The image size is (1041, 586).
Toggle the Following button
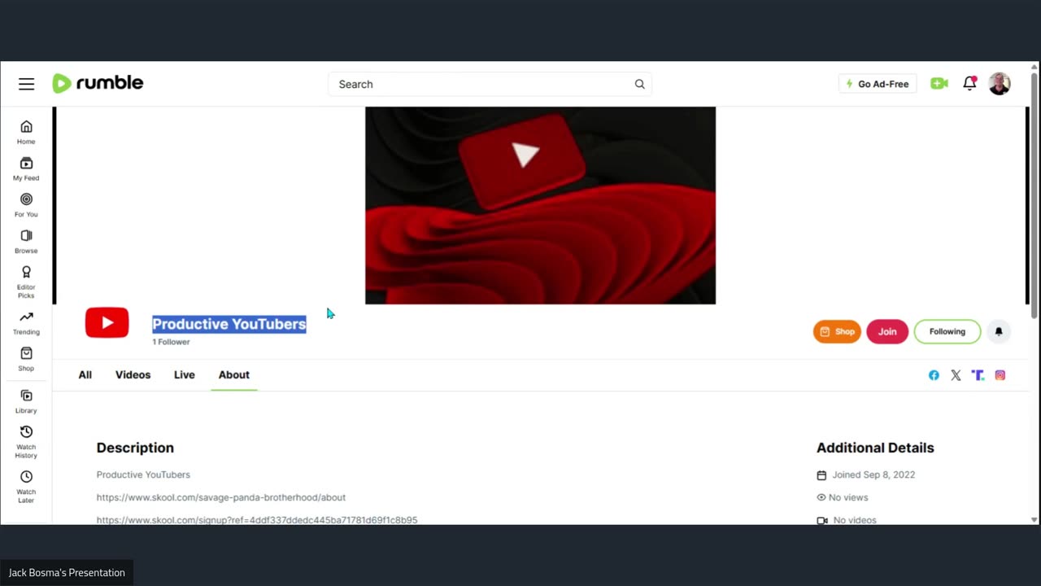pos(947,331)
